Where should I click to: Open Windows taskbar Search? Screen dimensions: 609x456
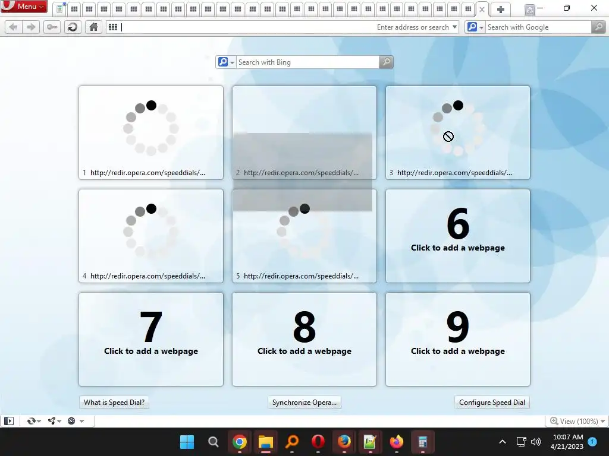click(214, 442)
